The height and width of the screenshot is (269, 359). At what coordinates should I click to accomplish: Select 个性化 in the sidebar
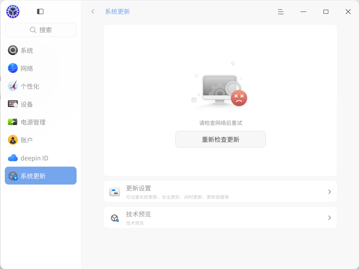point(41,86)
